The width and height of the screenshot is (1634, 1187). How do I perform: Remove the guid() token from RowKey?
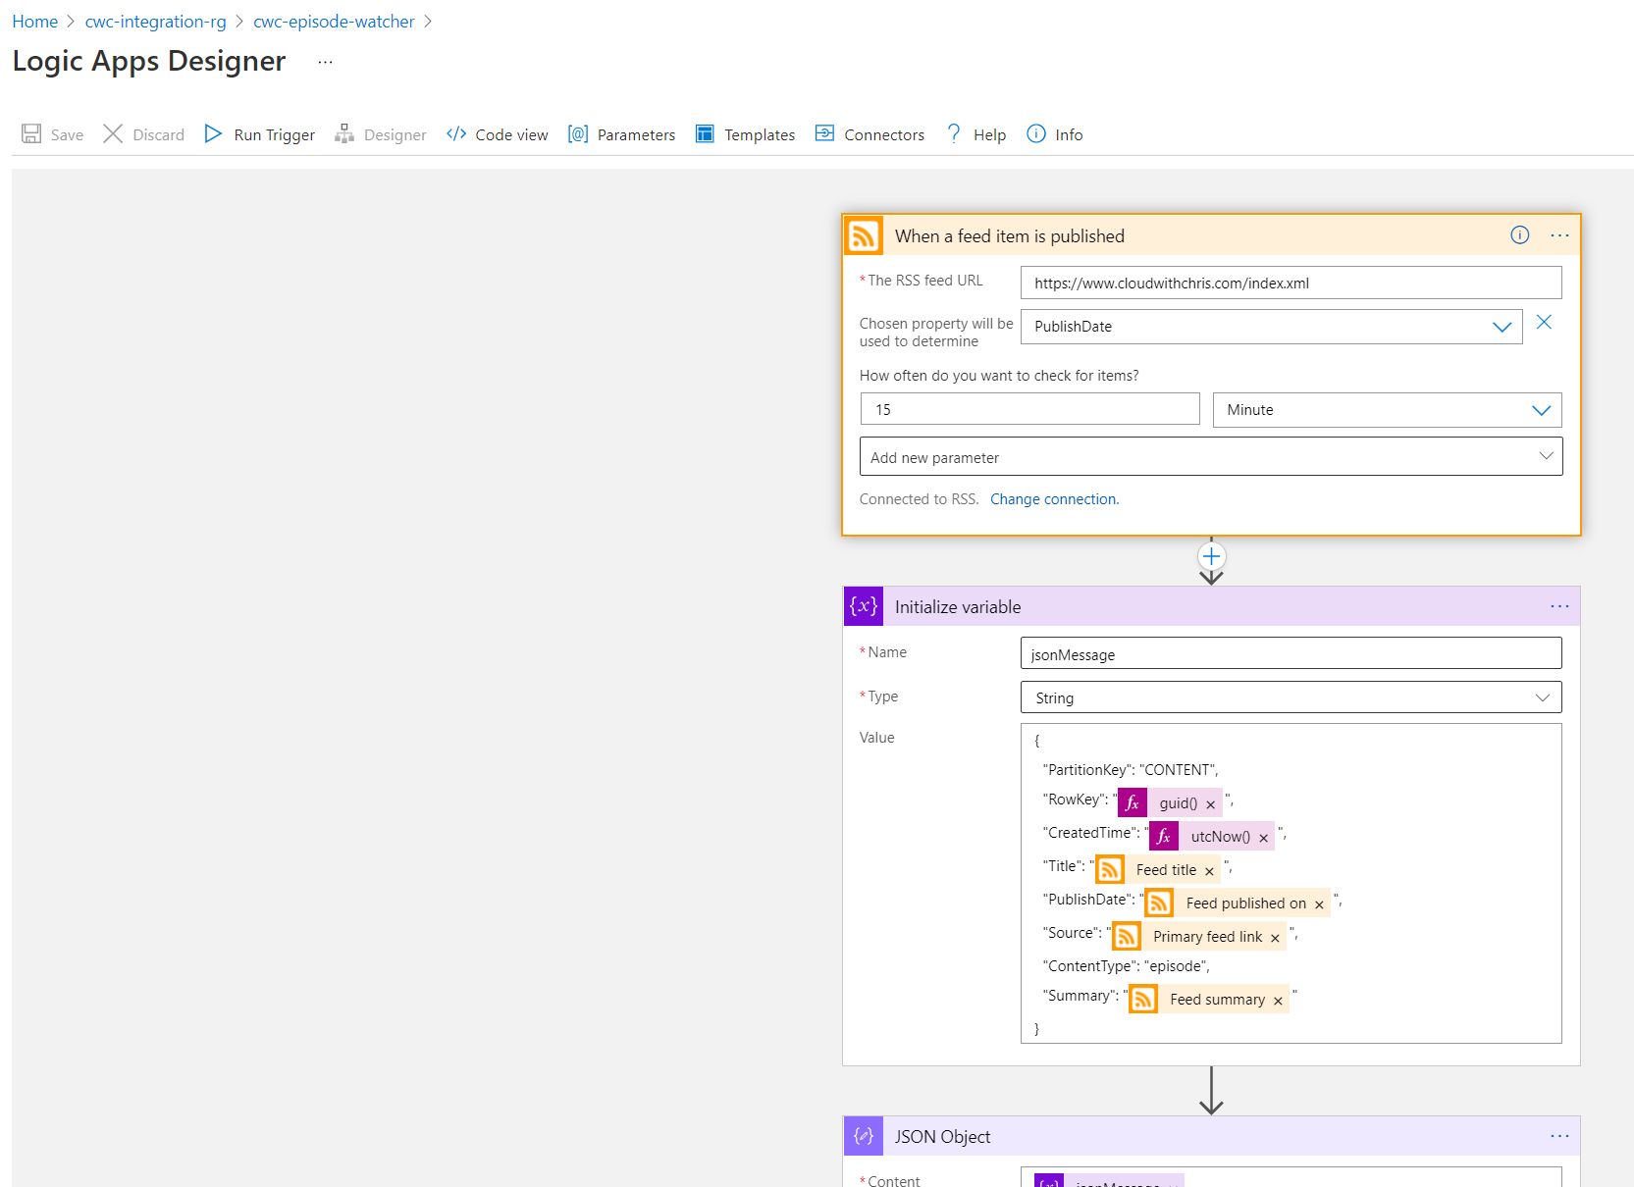pyautogui.click(x=1213, y=802)
